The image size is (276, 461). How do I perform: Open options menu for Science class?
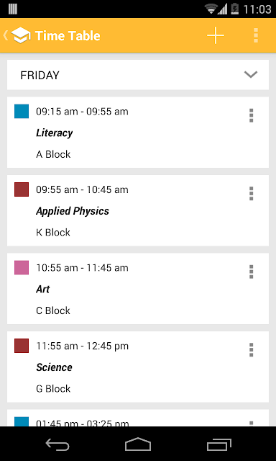point(251,350)
